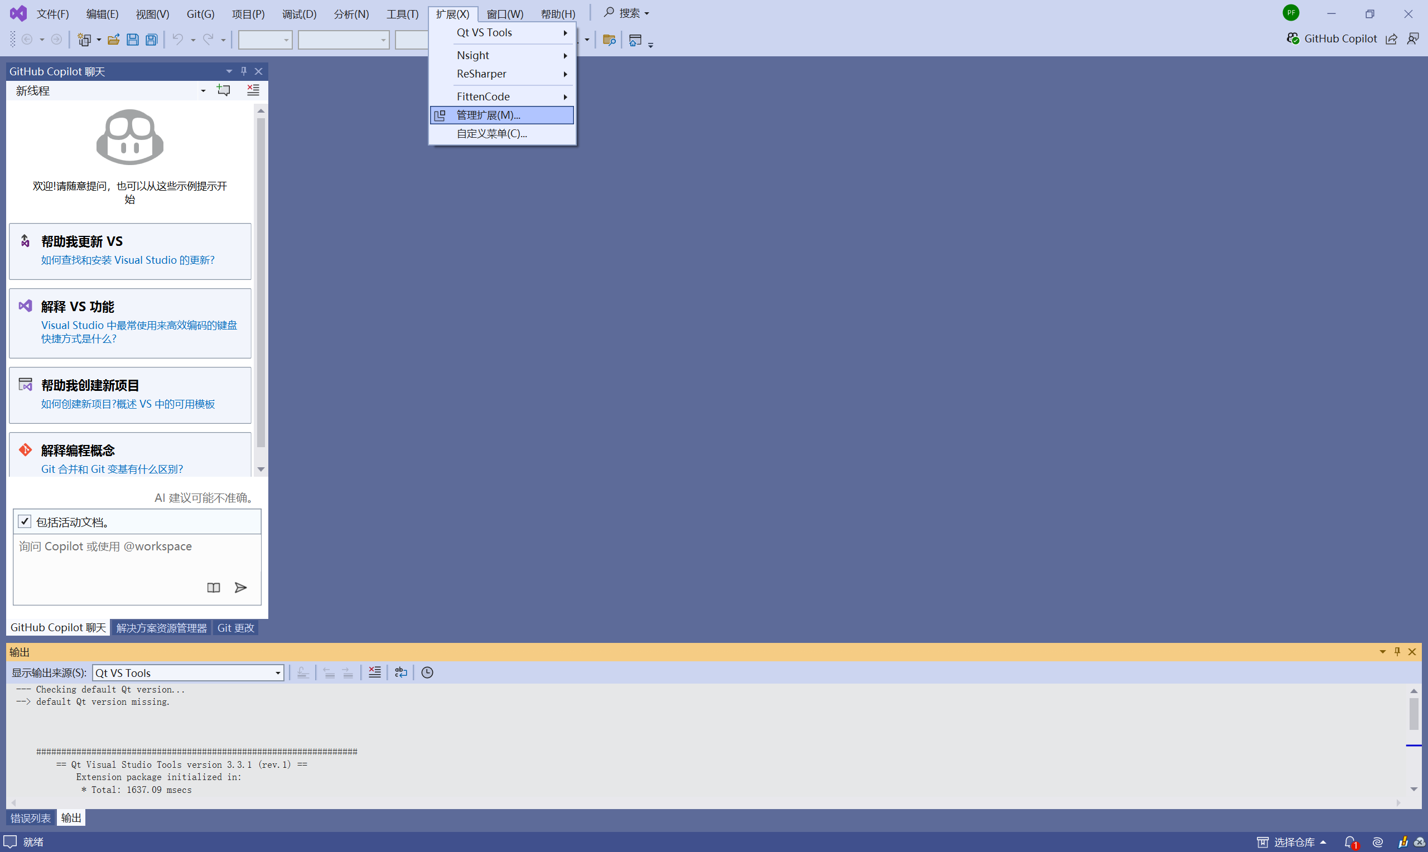The width and height of the screenshot is (1428, 852).
Task: Click the navigate forward arrow icon
Action: pos(56,39)
